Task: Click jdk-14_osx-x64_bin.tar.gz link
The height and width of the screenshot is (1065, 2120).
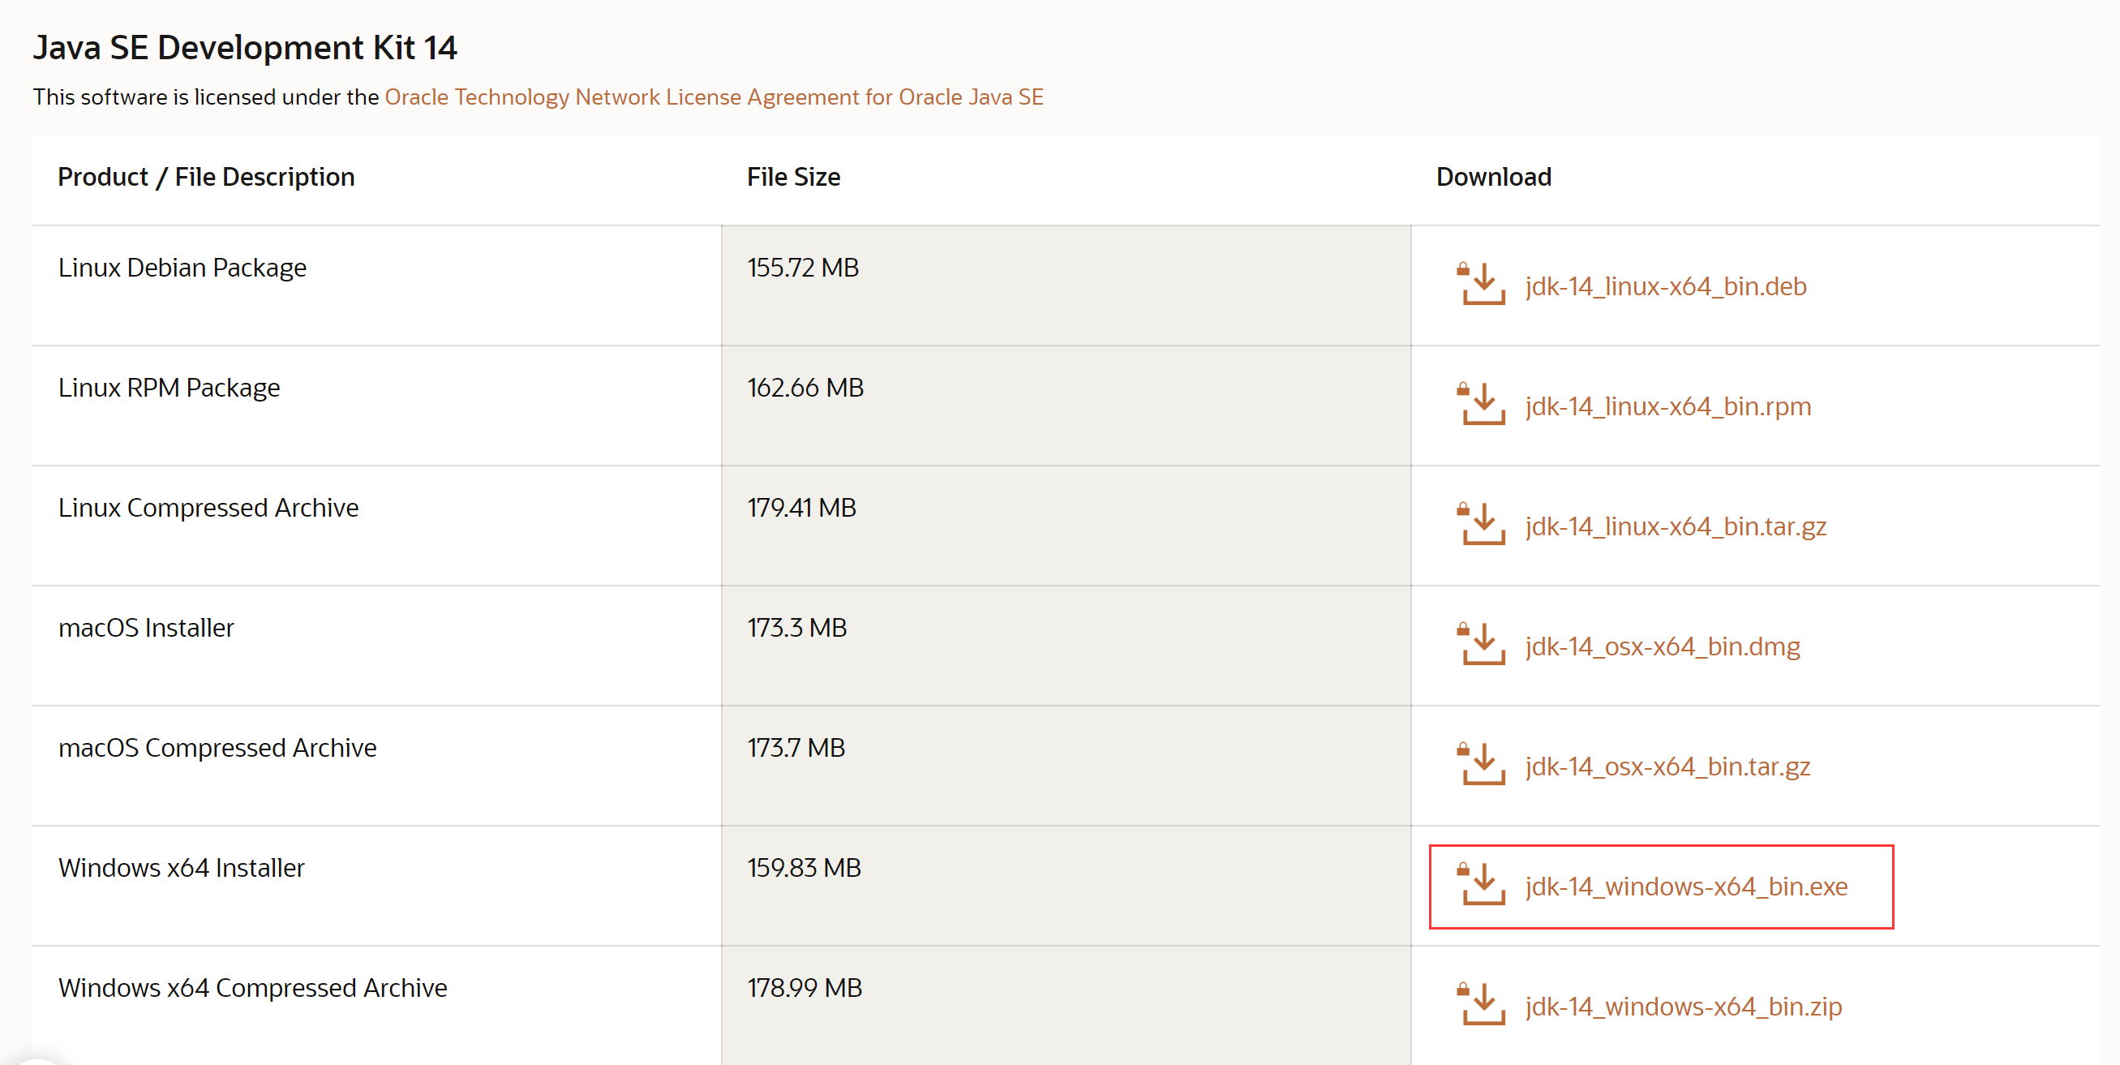Action: click(1667, 767)
